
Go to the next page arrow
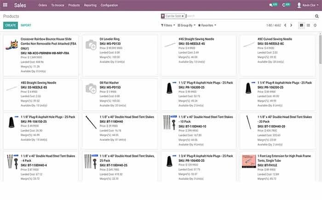(x=291, y=25)
